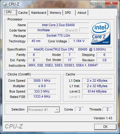Click the Ext. Model value 17
The width and height of the screenshot is (120, 134).
tap(70, 60)
